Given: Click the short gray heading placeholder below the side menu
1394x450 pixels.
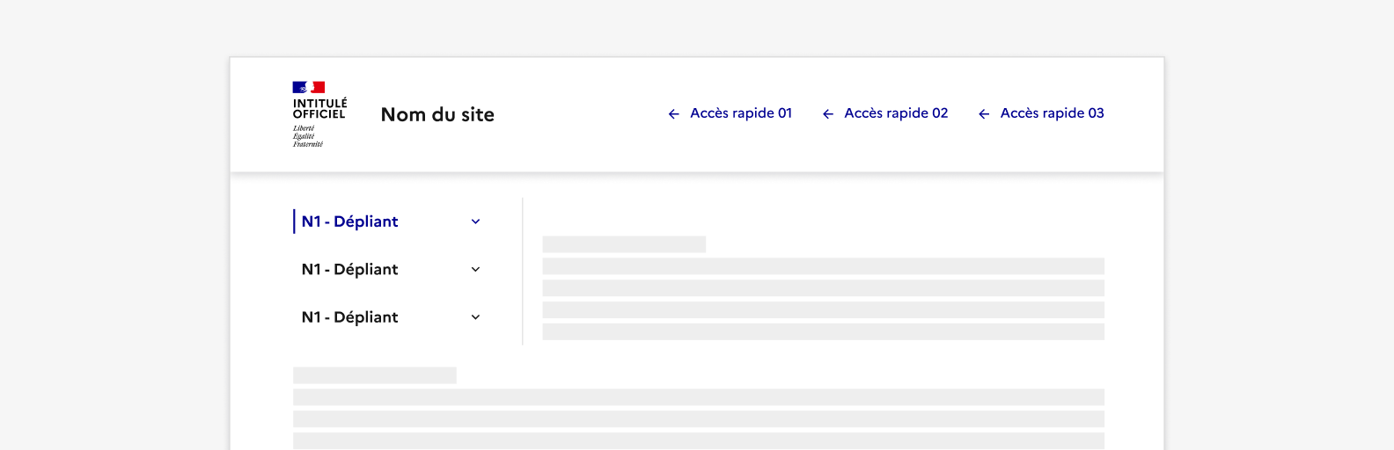Looking at the screenshot, I should [374, 375].
